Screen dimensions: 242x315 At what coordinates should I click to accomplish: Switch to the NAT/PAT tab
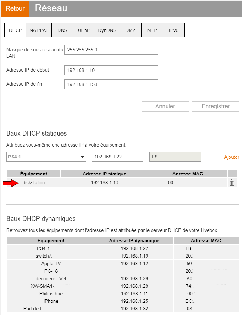pos(39,30)
